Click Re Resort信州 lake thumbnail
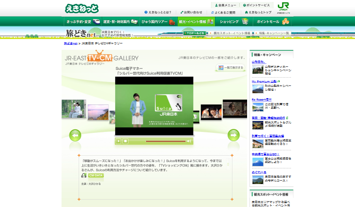355x207 pixels. coord(258,107)
